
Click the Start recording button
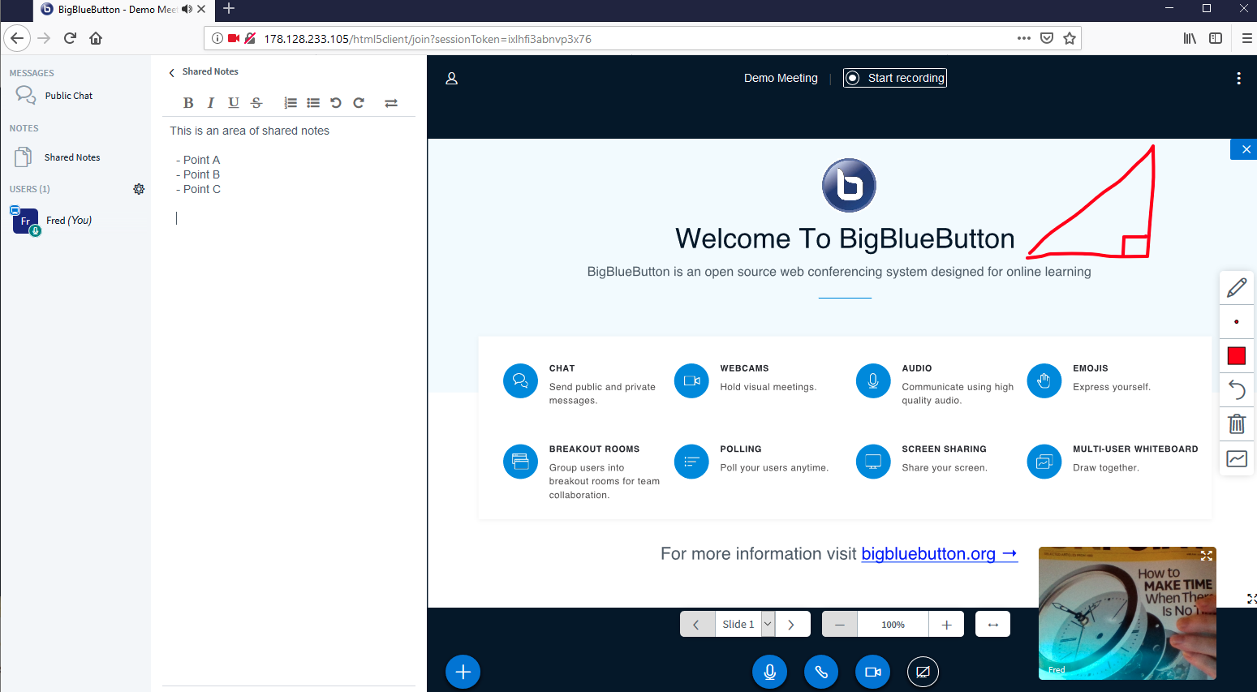(x=895, y=78)
